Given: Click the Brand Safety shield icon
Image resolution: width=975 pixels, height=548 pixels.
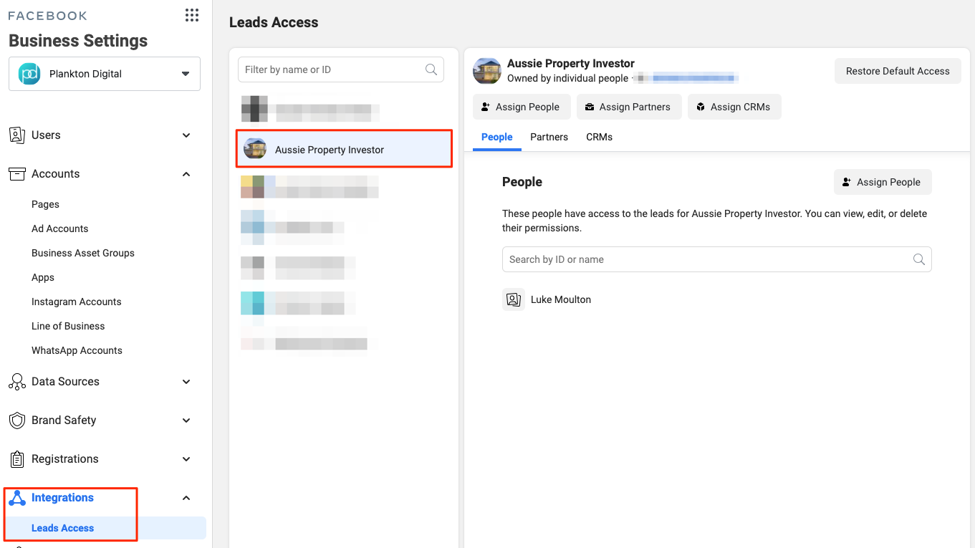Looking at the screenshot, I should pos(17,420).
